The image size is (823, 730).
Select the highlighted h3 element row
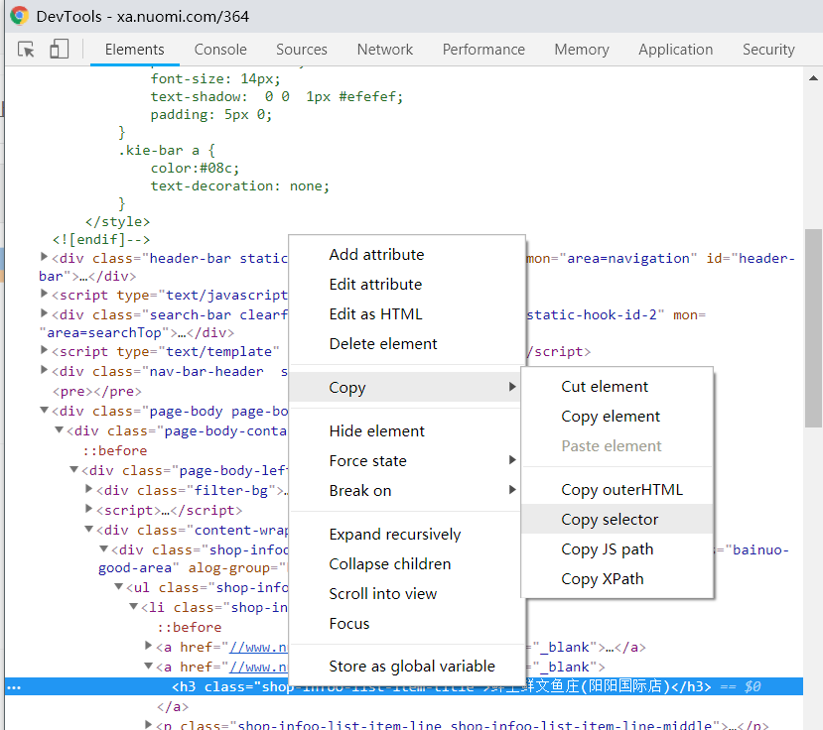(404, 686)
